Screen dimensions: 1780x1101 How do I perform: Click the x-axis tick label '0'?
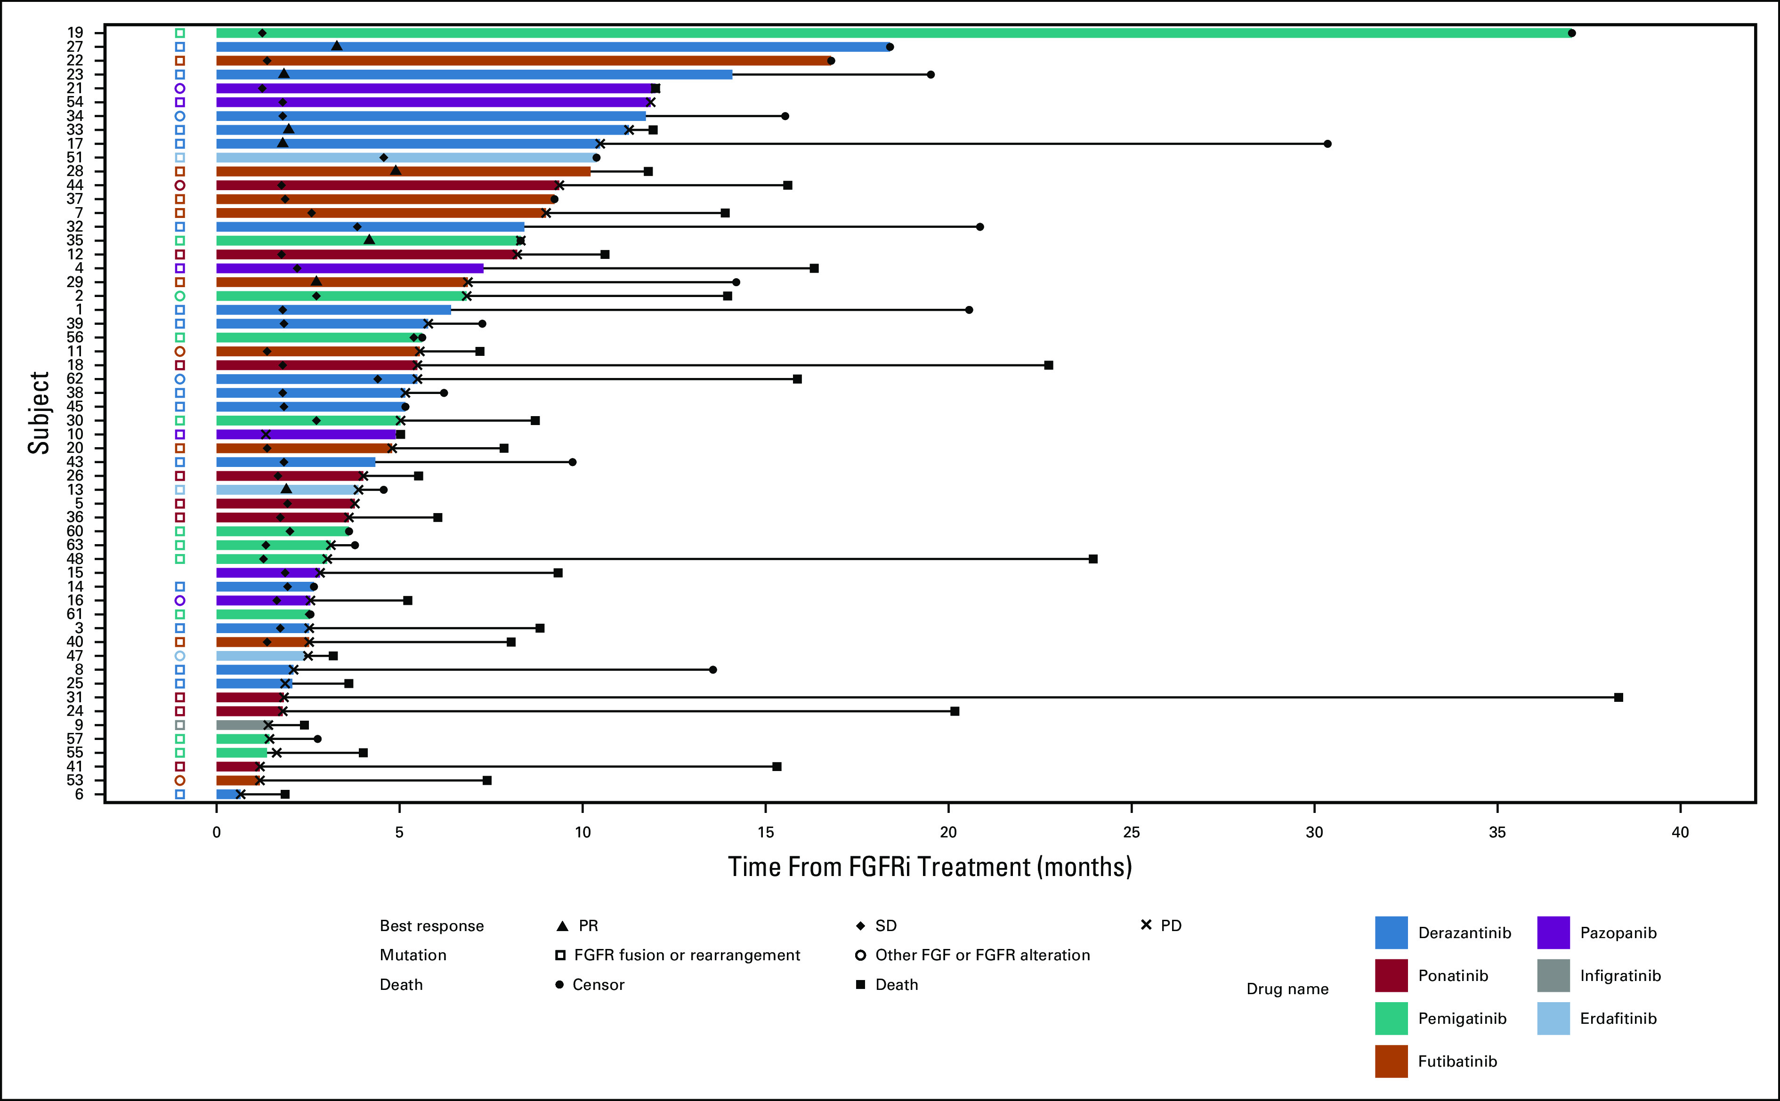(x=216, y=832)
